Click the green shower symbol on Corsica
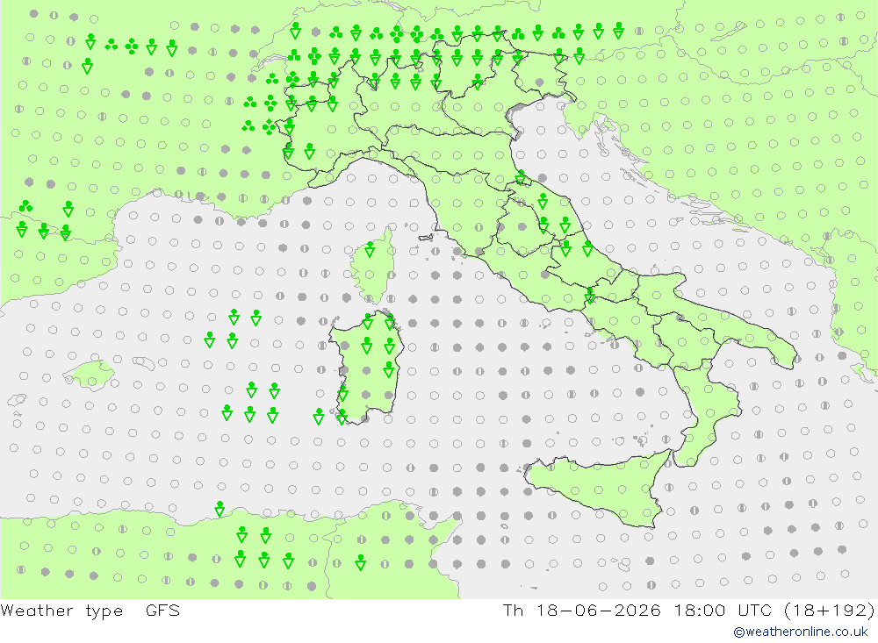This screenshot has width=878, height=643. pyautogui.click(x=370, y=249)
